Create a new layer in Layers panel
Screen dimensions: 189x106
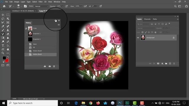[x=170, y=64]
